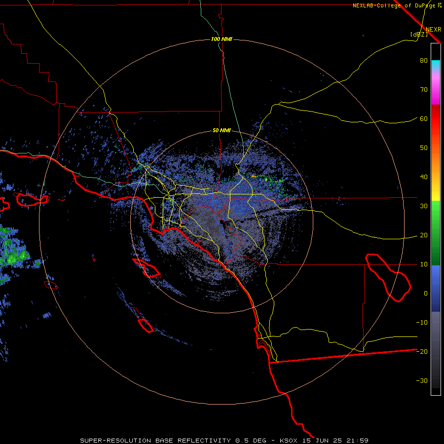Screen dimensions: 444x444
Task: Click the NEXR label at top right
Action: (x=433, y=30)
